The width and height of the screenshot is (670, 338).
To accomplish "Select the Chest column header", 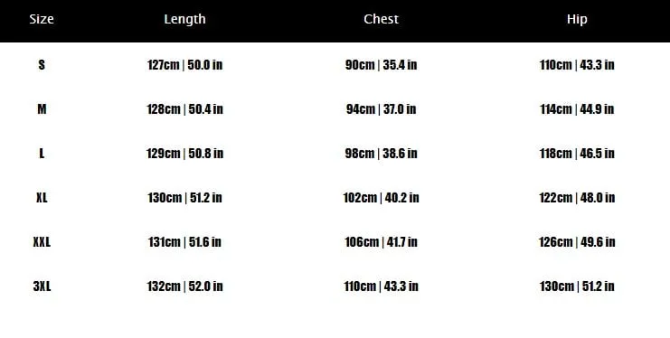I will click(x=381, y=19).
